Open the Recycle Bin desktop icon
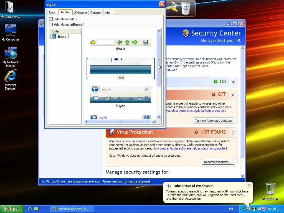This screenshot has width=284, height=213. [x=270, y=191]
